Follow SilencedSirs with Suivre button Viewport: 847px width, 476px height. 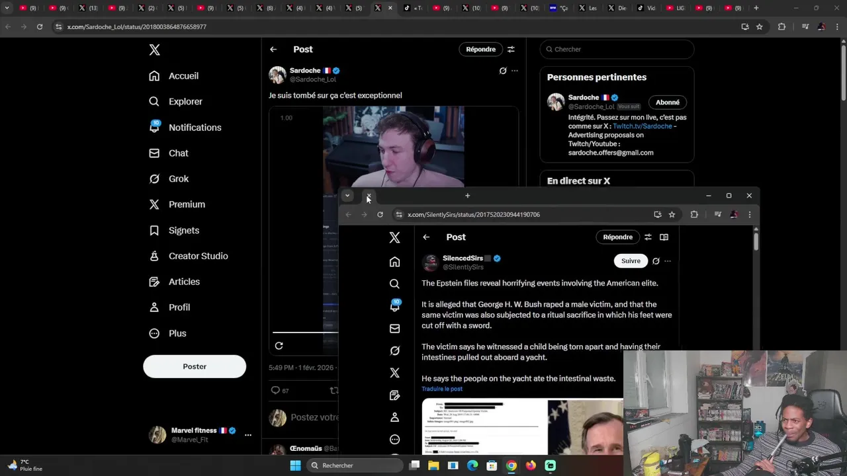631,261
